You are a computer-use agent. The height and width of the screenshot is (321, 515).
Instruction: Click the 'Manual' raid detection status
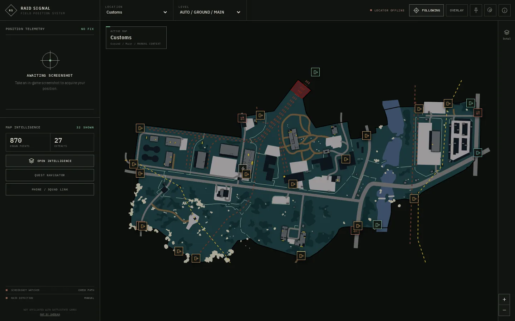89,298
